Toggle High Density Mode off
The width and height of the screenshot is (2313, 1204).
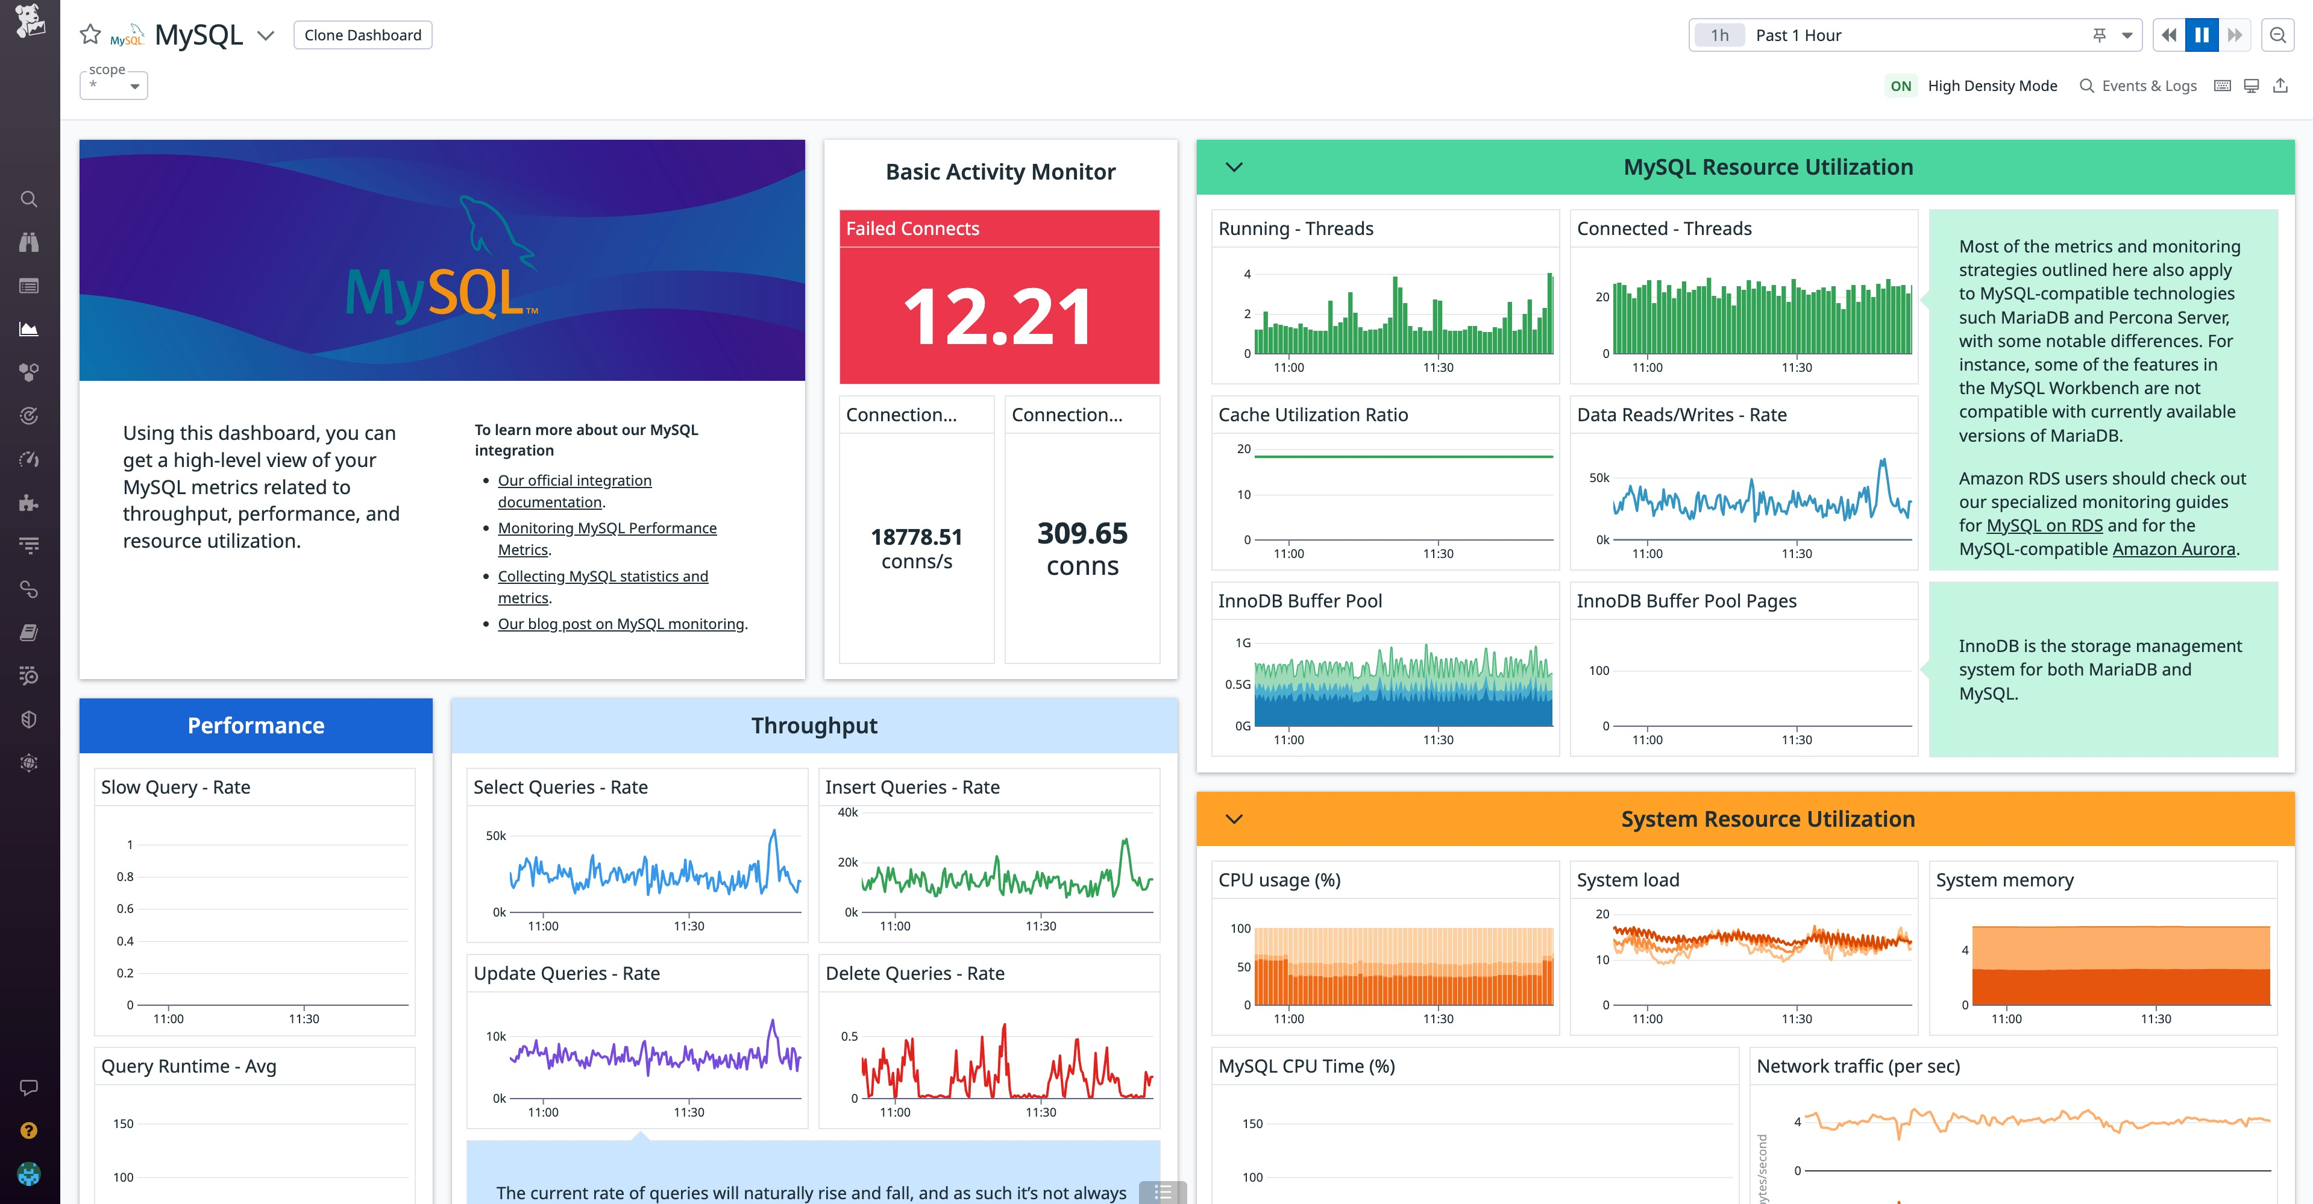[1901, 86]
